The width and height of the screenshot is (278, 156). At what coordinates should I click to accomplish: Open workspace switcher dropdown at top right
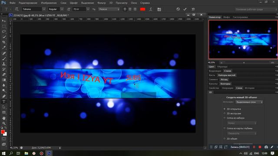click(x=256, y=9)
